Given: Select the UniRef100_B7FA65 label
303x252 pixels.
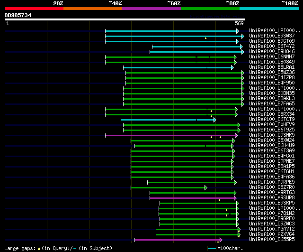Looking at the screenshot, I should click(272, 103).
